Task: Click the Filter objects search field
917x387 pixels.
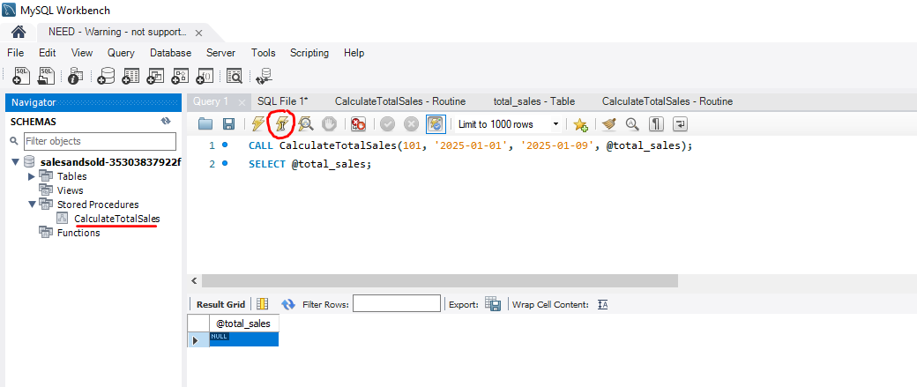Action: point(100,141)
